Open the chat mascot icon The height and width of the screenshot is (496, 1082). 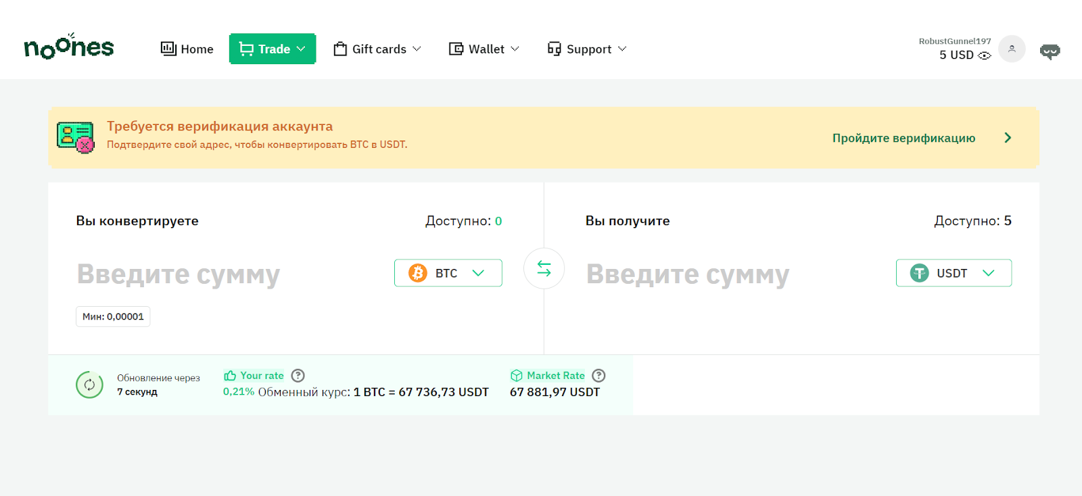tap(1050, 51)
